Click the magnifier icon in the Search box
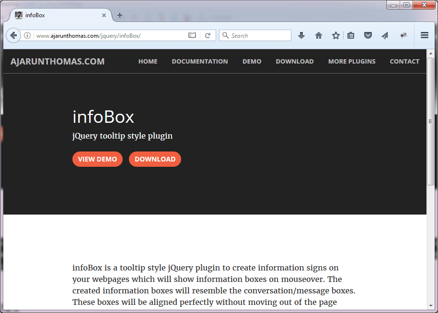Image resolution: width=438 pixels, height=313 pixels. [225, 35]
